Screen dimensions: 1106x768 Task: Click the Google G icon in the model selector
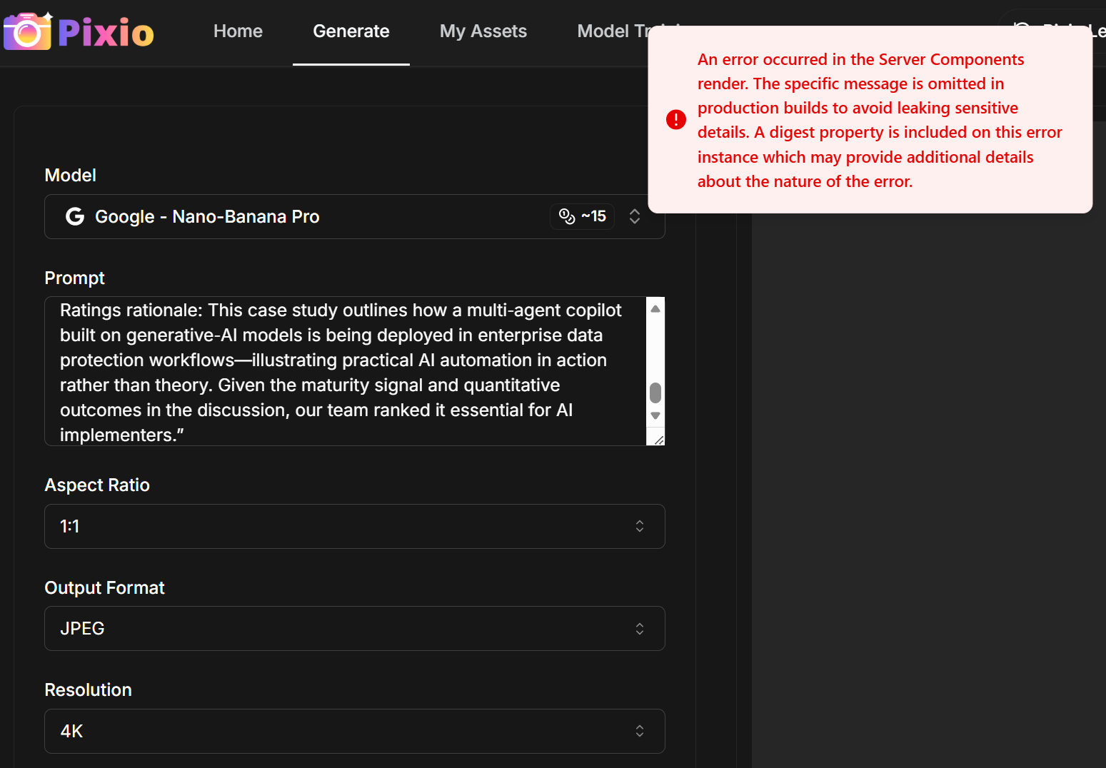tap(75, 216)
